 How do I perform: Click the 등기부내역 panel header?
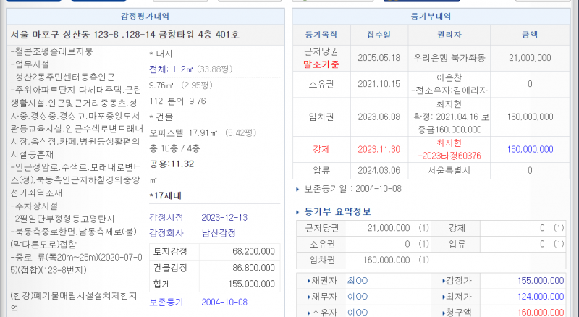click(x=431, y=16)
